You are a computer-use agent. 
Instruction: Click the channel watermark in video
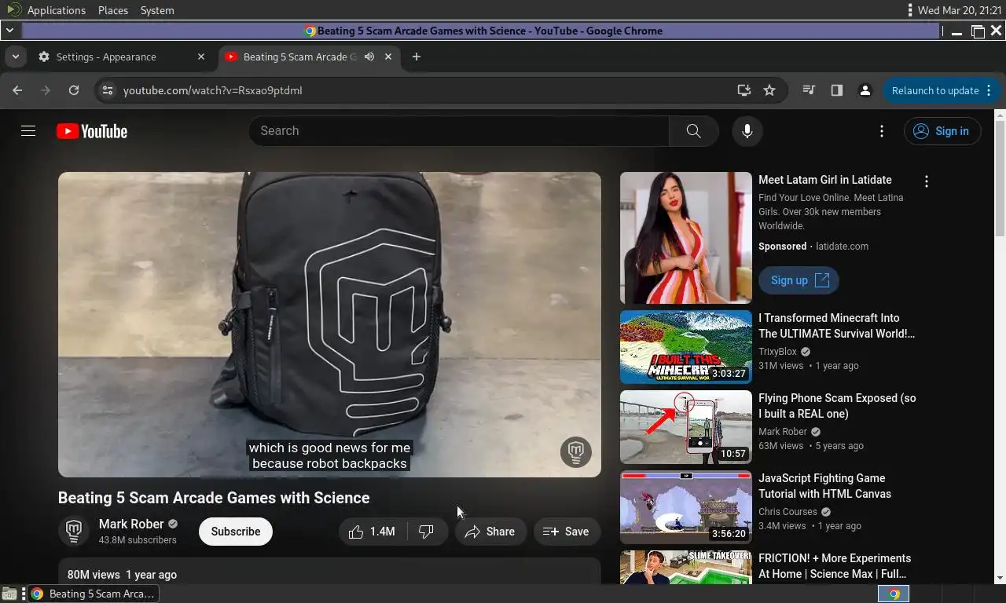click(576, 451)
